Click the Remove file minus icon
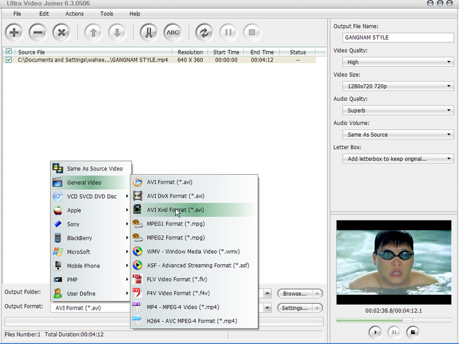The width and height of the screenshot is (459, 344). click(x=38, y=32)
